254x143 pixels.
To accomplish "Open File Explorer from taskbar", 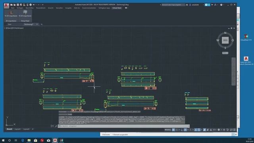I will pyautogui.click(x=29, y=140).
